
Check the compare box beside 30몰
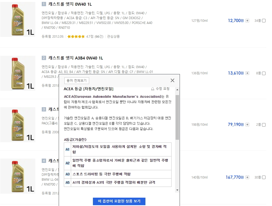click(x=264, y=177)
